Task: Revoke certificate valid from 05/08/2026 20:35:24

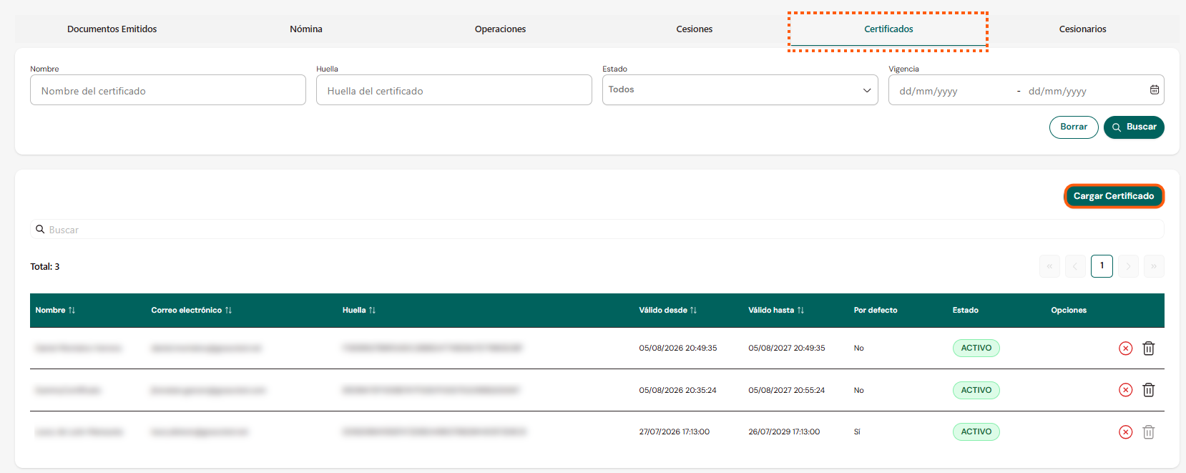Action: (1125, 390)
